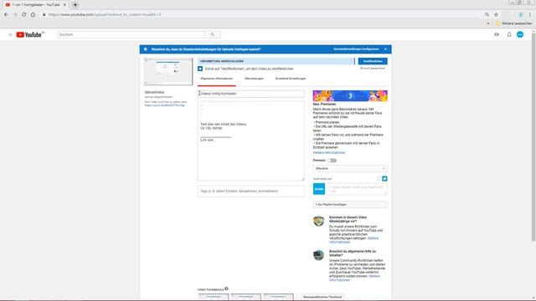Screen dimensions: 536x301
Task: Tick the checkbox left of Twitter icon
Action: coord(379,178)
